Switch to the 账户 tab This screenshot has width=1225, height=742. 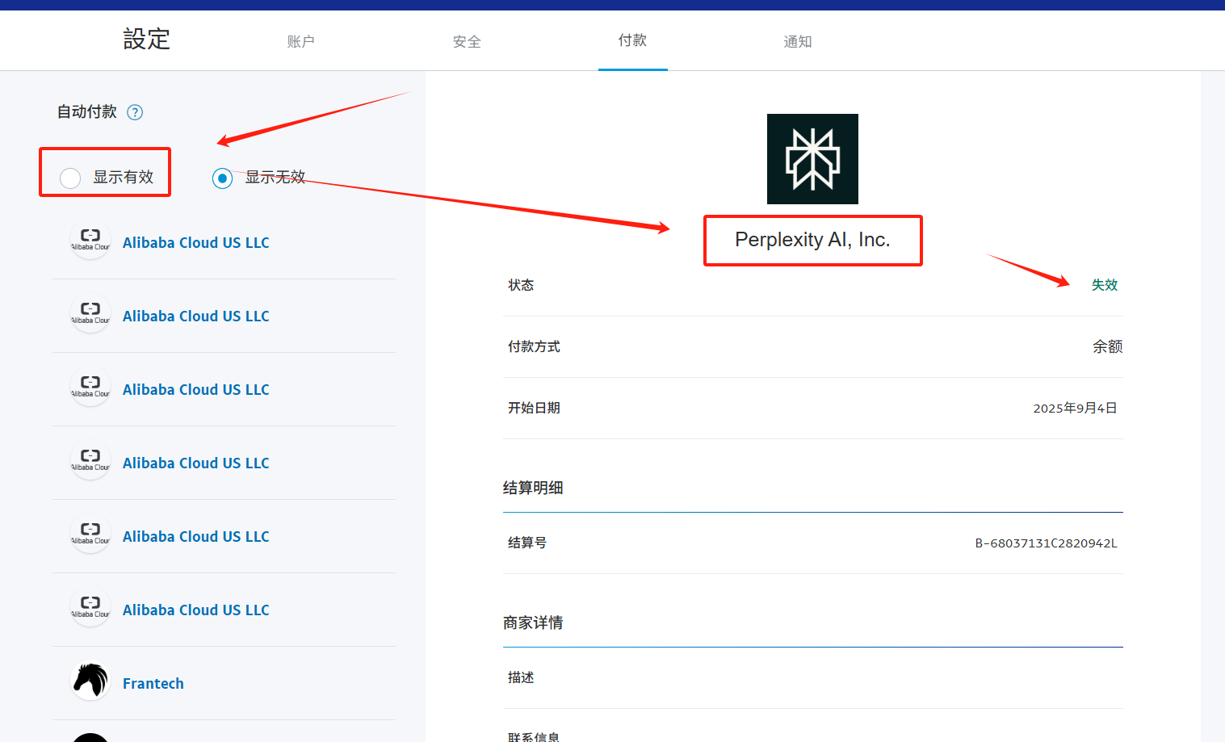pos(301,40)
